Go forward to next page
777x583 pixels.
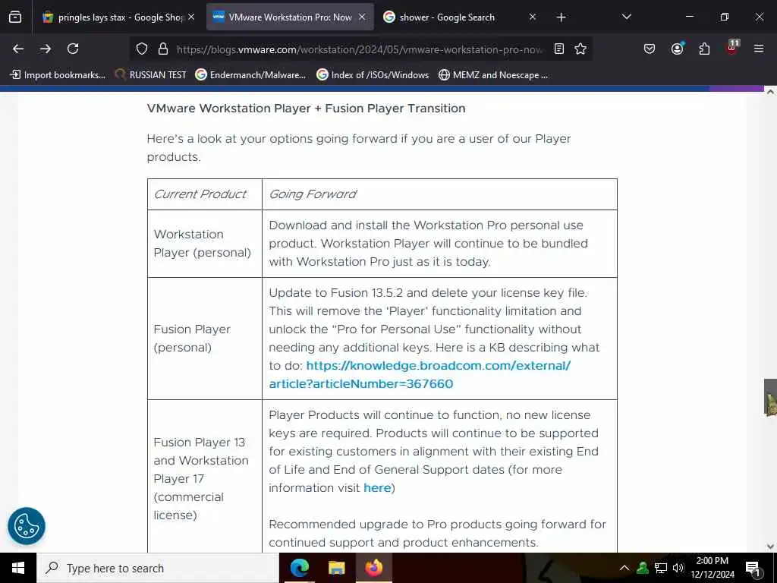[46, 49]
